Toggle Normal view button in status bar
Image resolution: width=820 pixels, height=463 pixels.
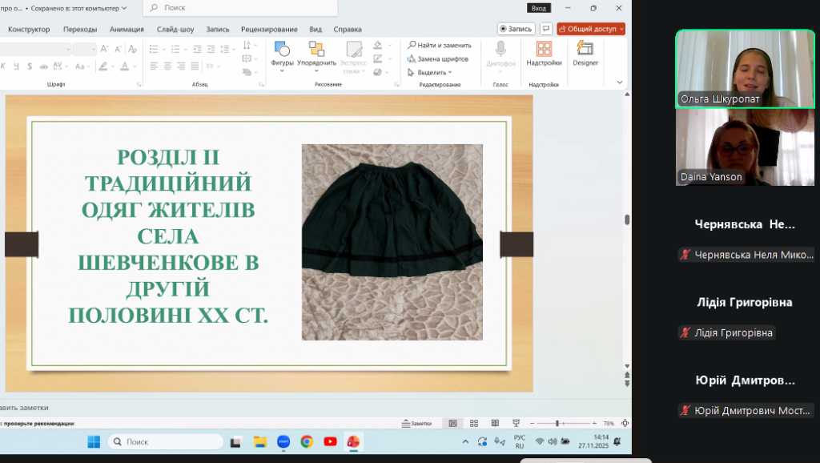[453, 423]
